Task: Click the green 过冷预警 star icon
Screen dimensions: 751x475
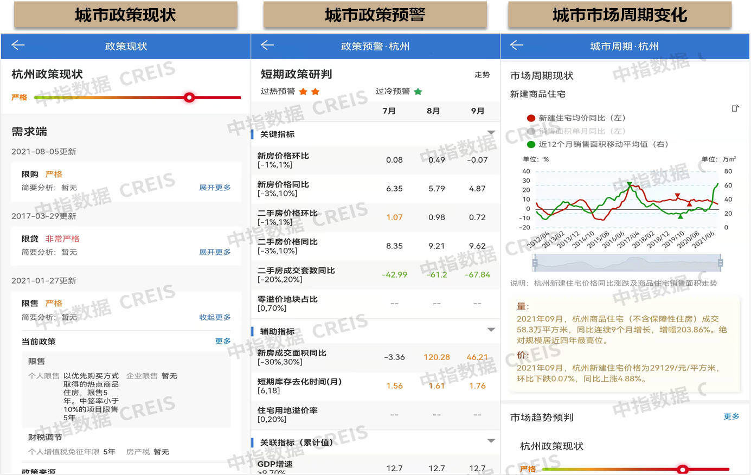Action: tap(418, 92)
